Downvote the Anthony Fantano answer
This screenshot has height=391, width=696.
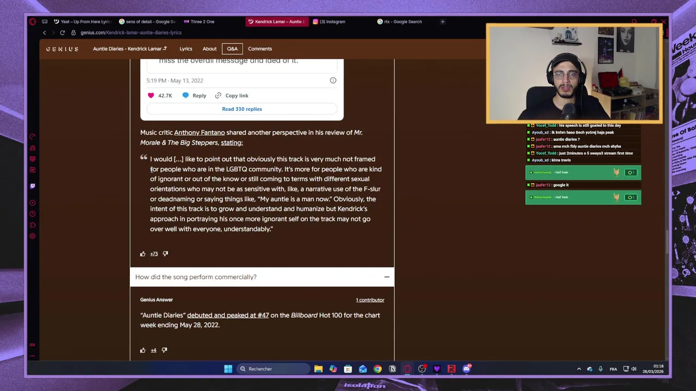(x=165, y=254)
